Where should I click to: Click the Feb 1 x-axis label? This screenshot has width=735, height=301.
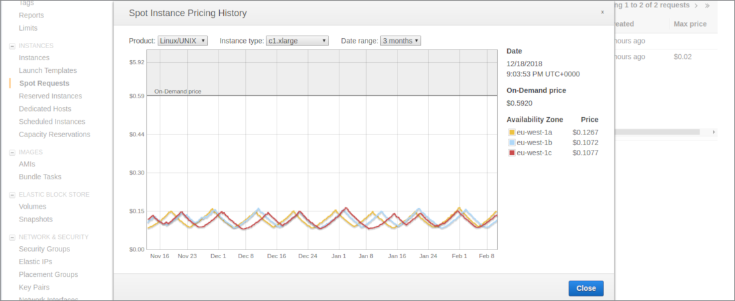tap(460, 256)
